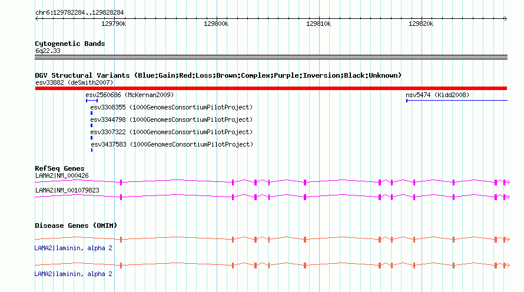
Task: Click the 129800k ruler tick label
Action: (216, 24)
